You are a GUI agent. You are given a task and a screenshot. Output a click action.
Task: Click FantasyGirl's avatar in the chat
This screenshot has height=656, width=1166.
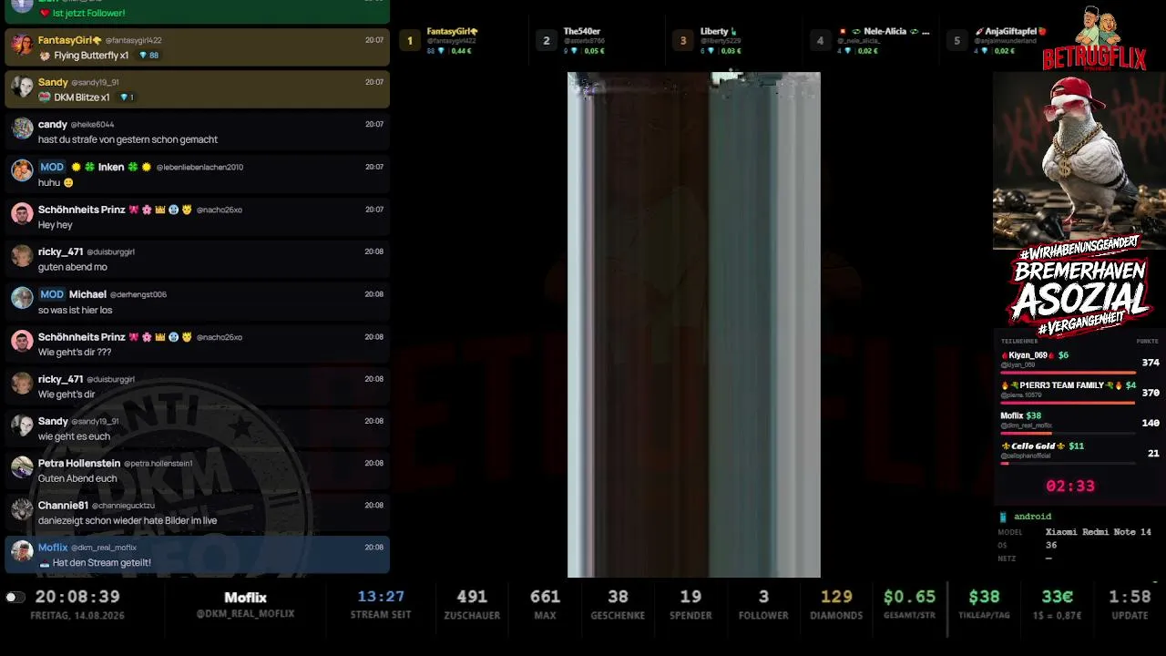click(23, 44)
